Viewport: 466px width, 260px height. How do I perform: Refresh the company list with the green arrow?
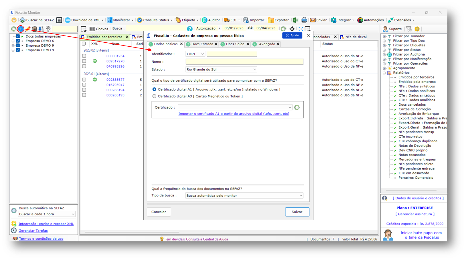pos(13,29)
